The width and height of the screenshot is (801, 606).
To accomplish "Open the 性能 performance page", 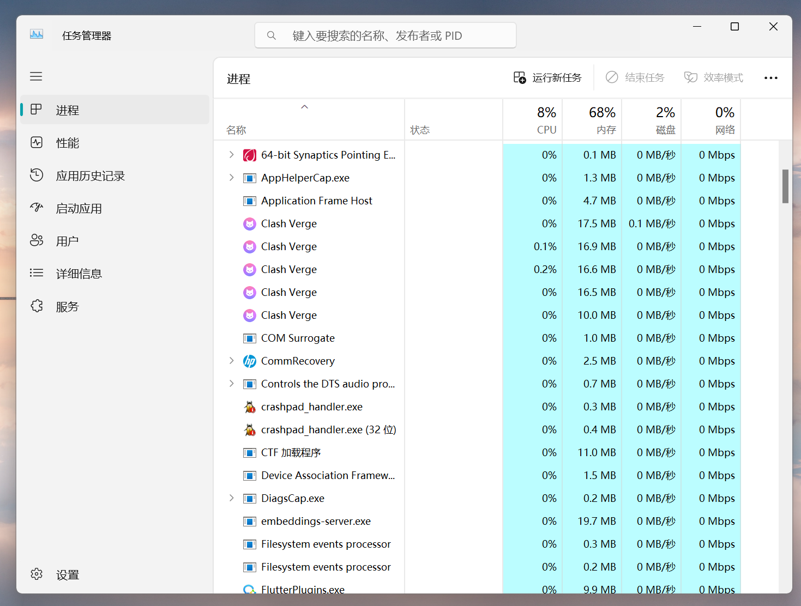I will tap(115, 143).
